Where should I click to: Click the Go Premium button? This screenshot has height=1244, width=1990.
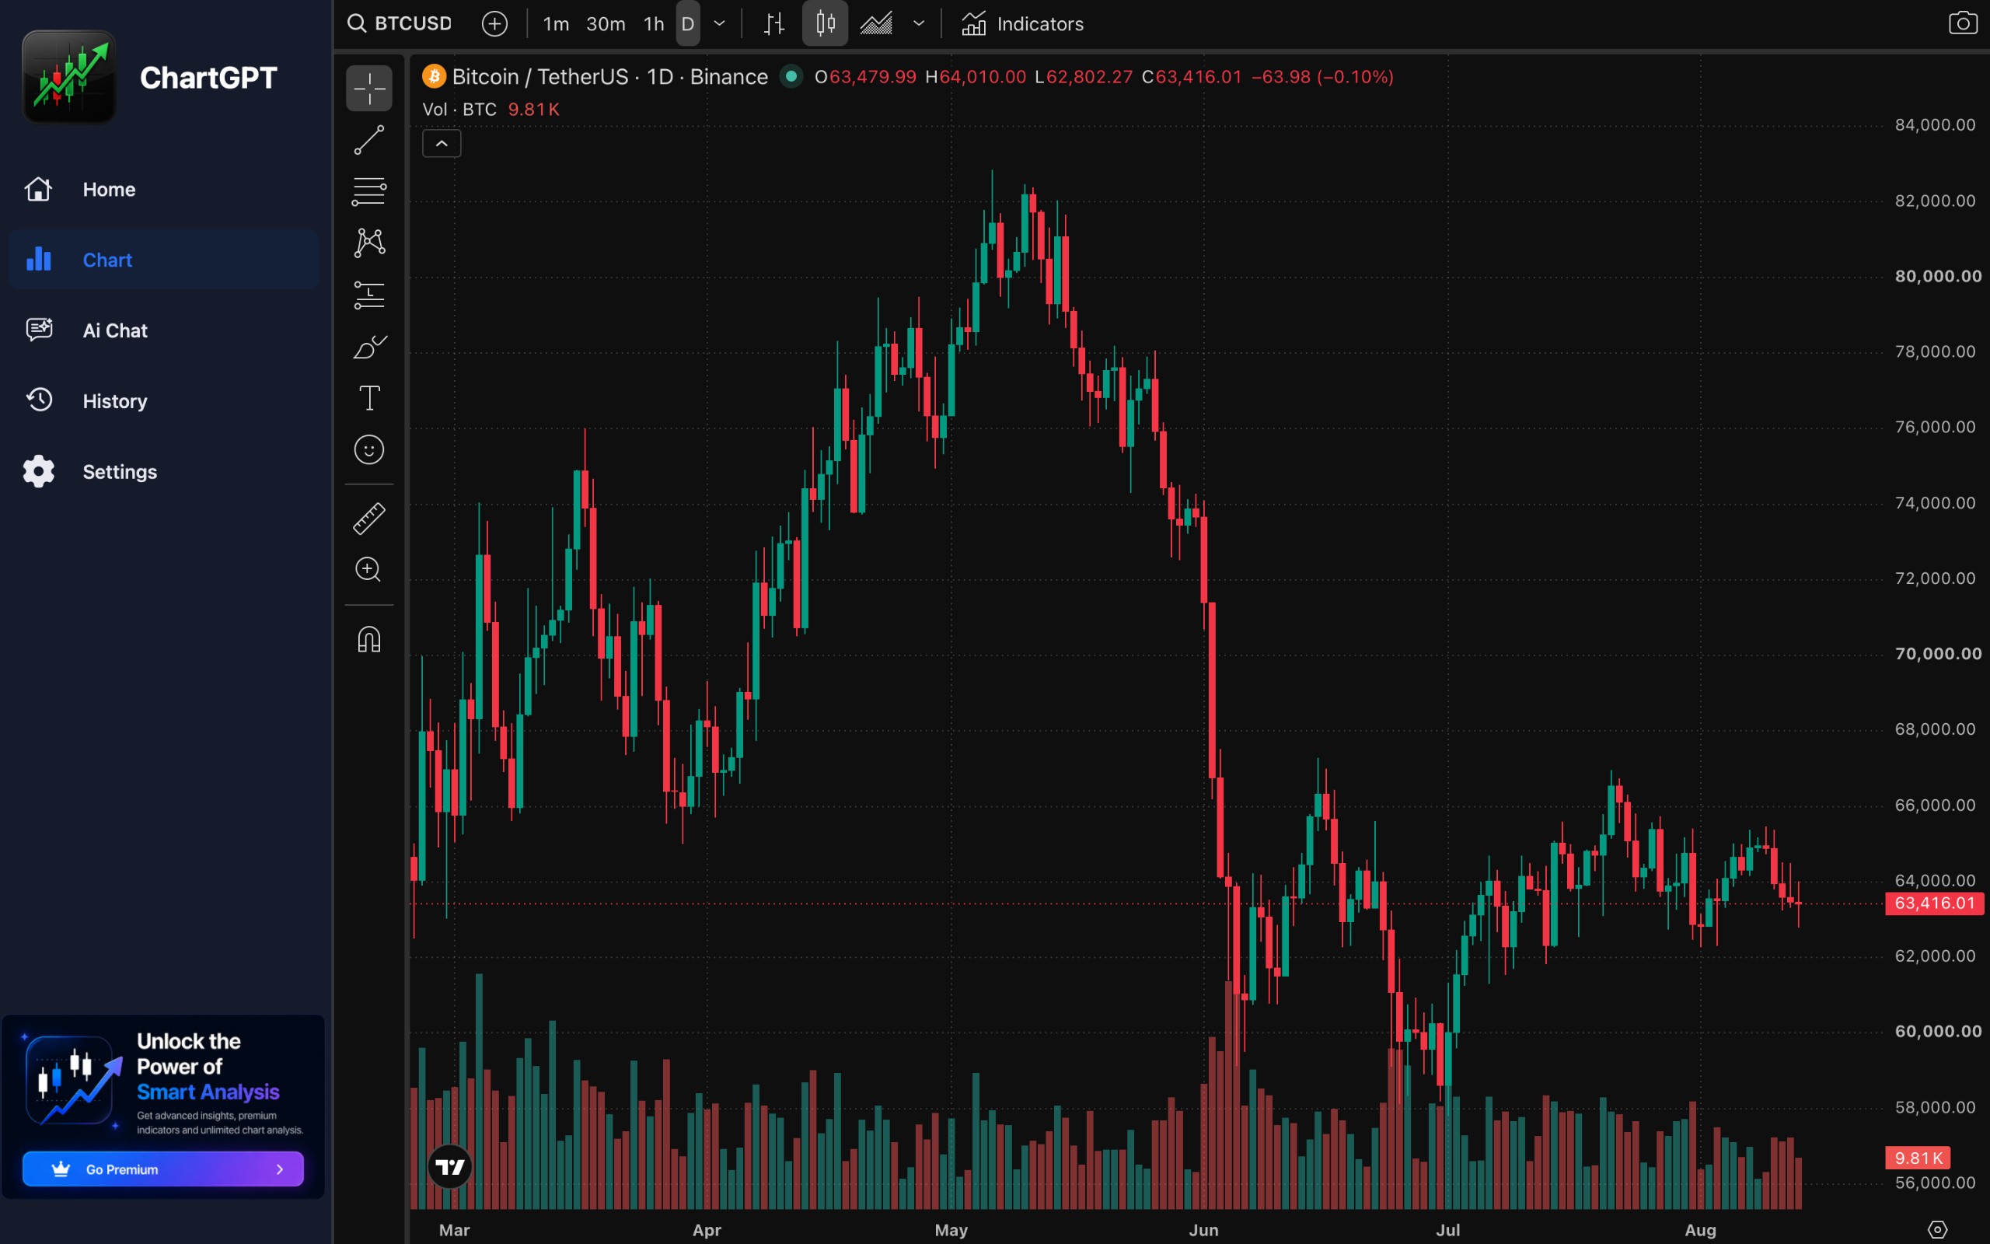tap(162, 1169)
